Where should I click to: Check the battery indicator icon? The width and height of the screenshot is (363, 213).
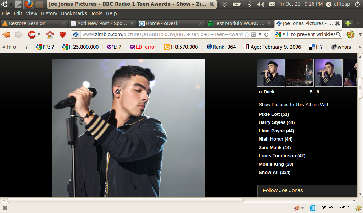click(x=237, y=4)
